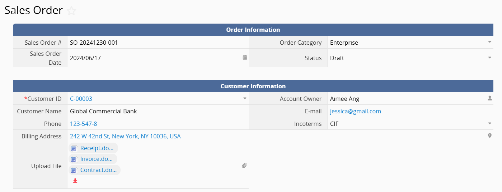Click the Sales Order # field
This screenshot has width=502, height=192.
click(x=158, y=43)
